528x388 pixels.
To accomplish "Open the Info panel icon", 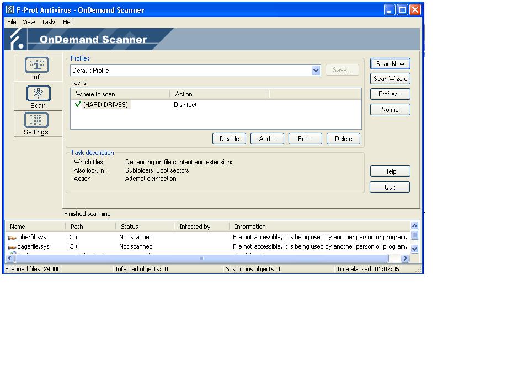I will 37,65.
